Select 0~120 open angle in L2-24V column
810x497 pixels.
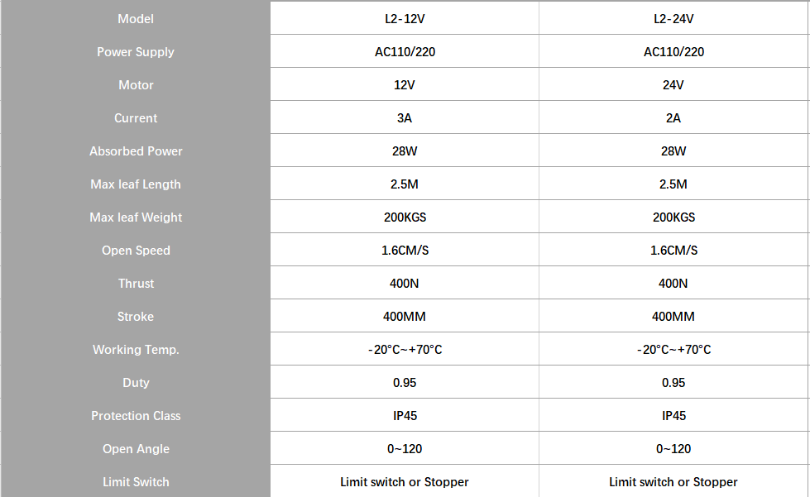pos(673,448)
